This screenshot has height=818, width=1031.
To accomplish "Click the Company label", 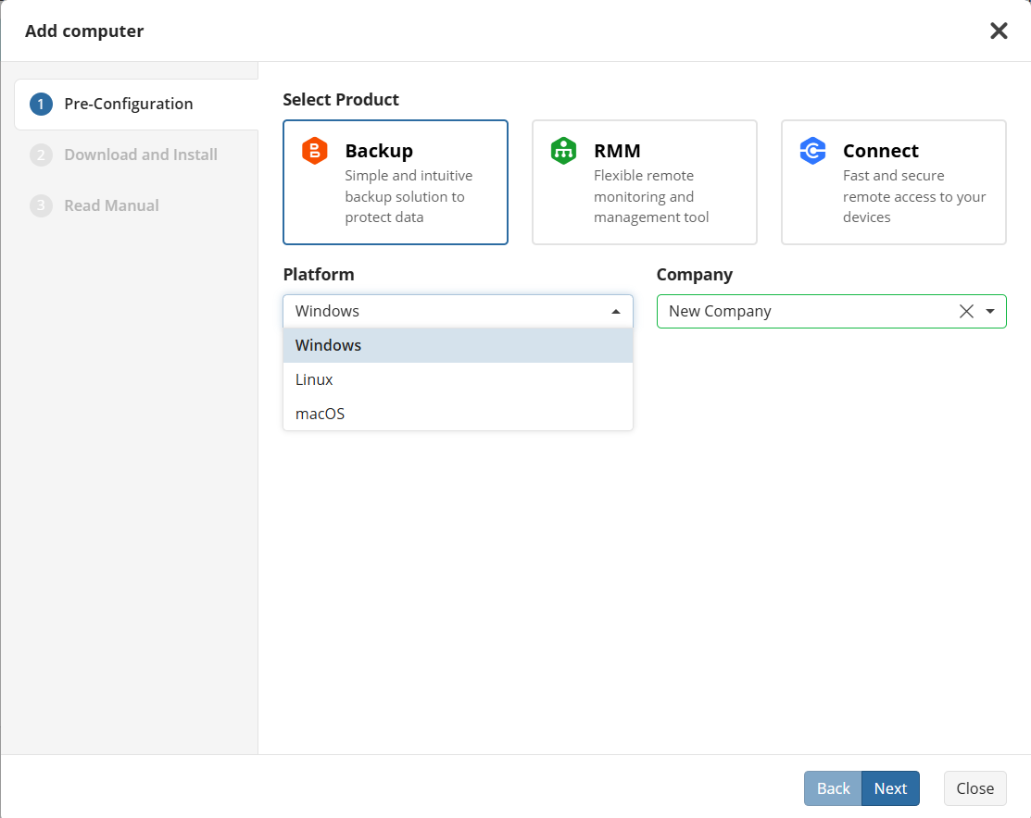I will [695, 275].
